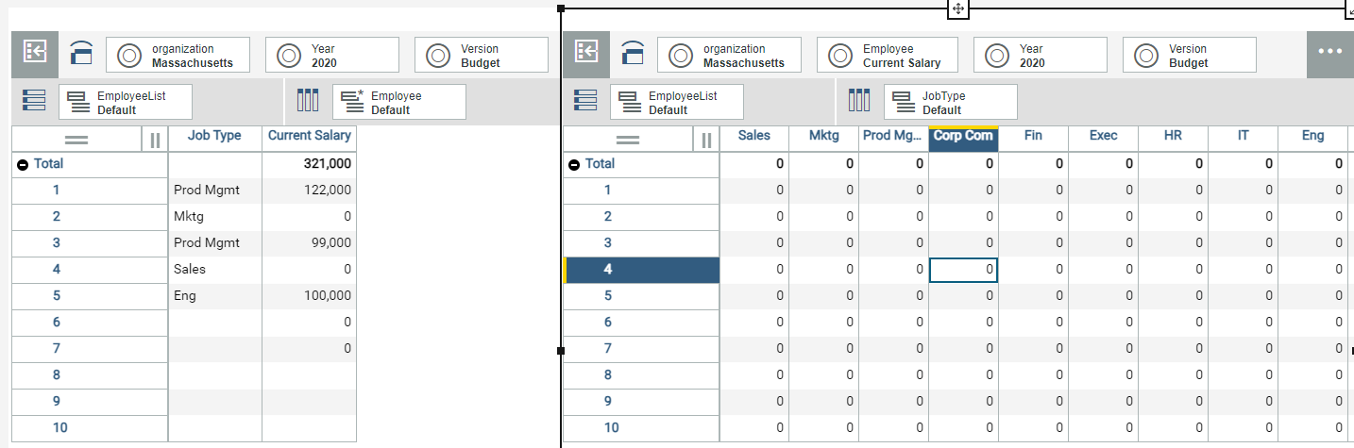Click the move handle atop the right view
Viewport: 1354px width, 448px height.
tap(957, 8)
